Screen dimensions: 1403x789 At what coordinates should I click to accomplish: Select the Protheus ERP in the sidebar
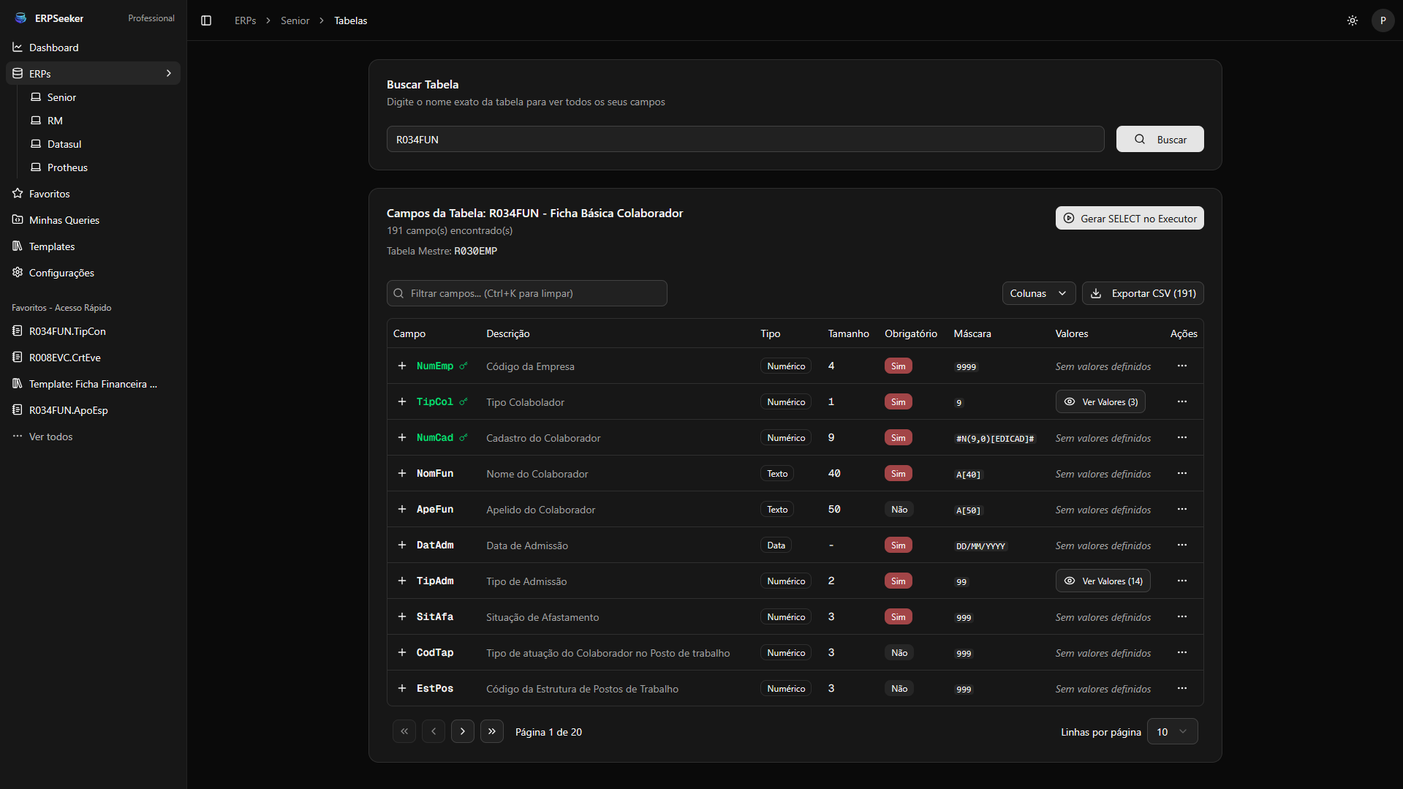[67, 167]
